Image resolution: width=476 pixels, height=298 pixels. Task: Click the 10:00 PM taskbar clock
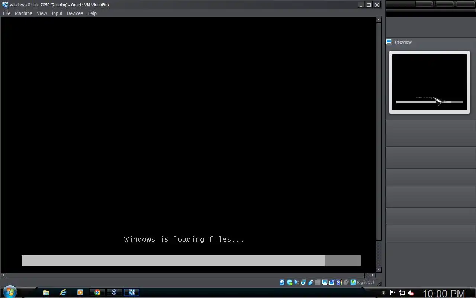pyautogui.click(x=444, y=294)
